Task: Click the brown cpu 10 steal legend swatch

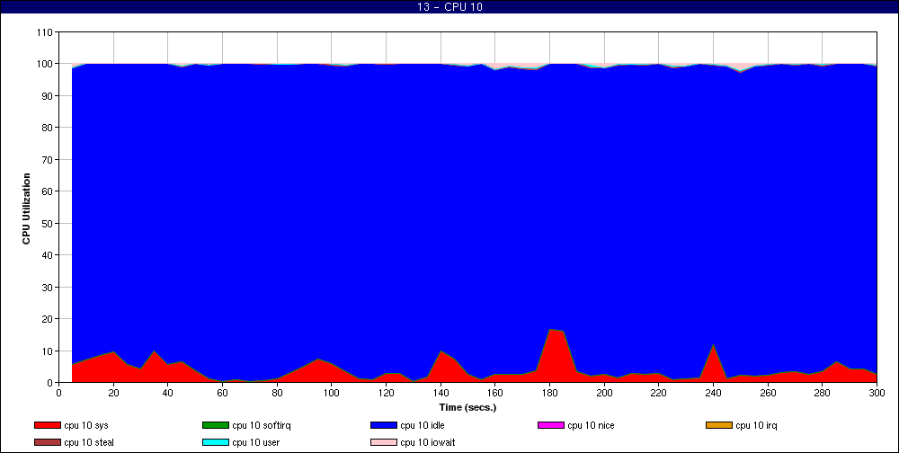Action: coord(47,443)
